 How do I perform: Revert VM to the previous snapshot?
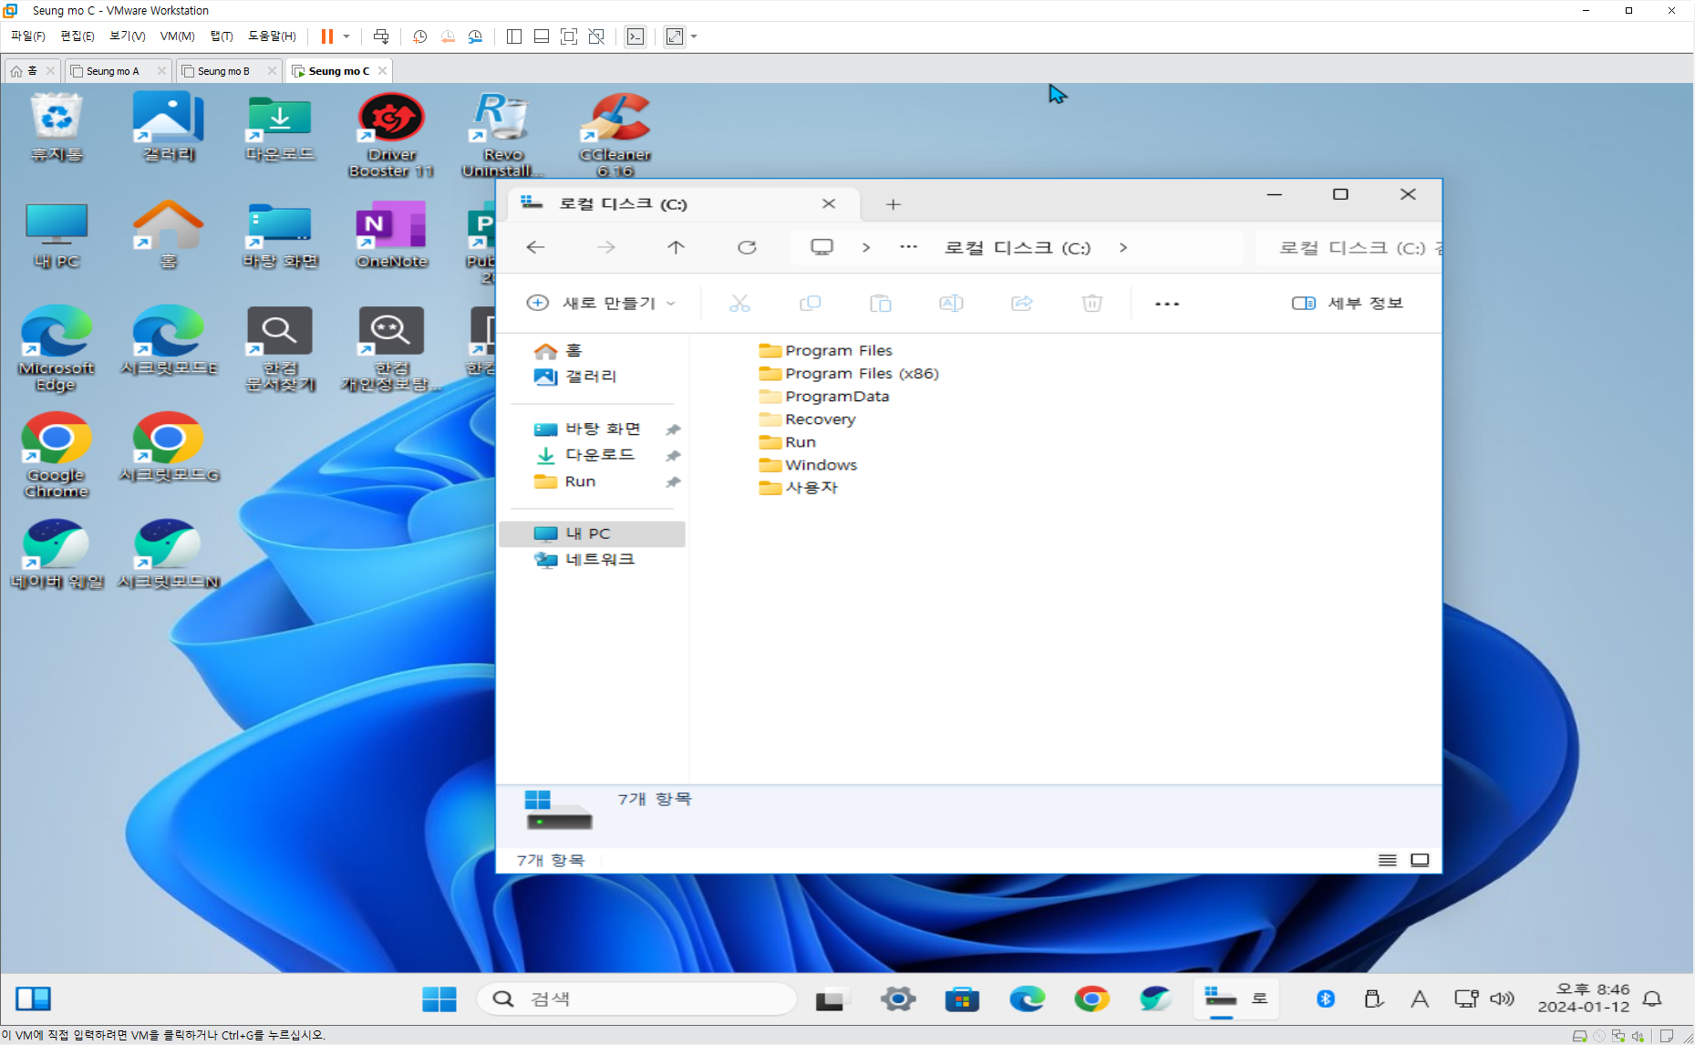(448, 36)
